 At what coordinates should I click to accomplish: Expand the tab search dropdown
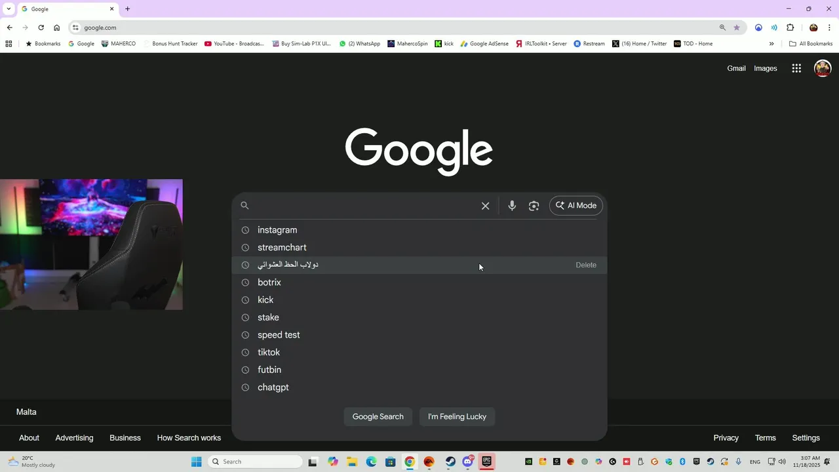pos(9,9)
